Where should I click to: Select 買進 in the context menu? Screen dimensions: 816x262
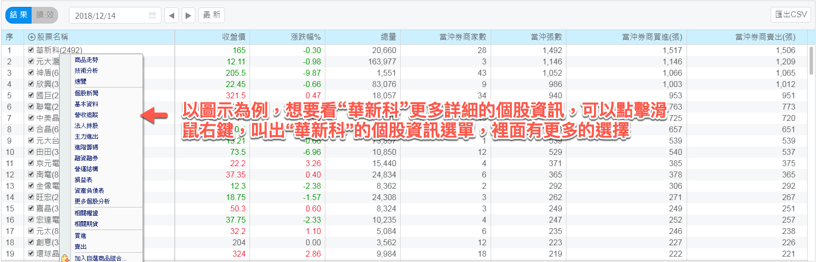[80, 236]
